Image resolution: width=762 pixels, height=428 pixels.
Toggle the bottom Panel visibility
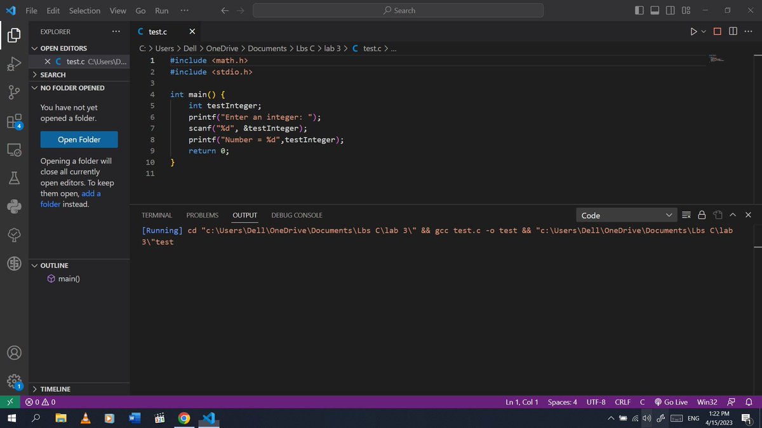point(655,10)
